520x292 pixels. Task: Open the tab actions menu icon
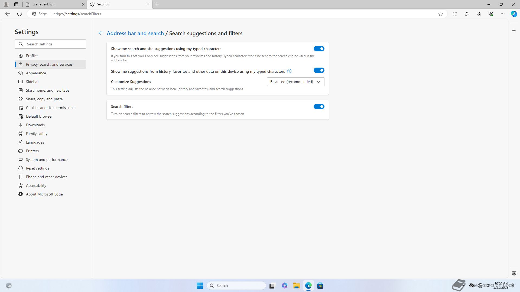16,4
